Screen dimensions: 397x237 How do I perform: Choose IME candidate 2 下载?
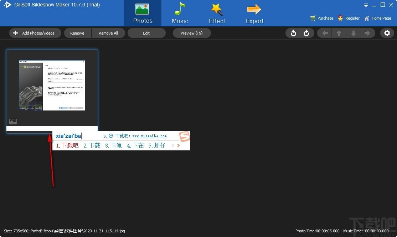[92, 146]
